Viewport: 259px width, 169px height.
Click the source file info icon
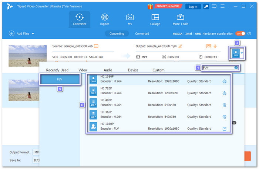(x=96, y=46)
